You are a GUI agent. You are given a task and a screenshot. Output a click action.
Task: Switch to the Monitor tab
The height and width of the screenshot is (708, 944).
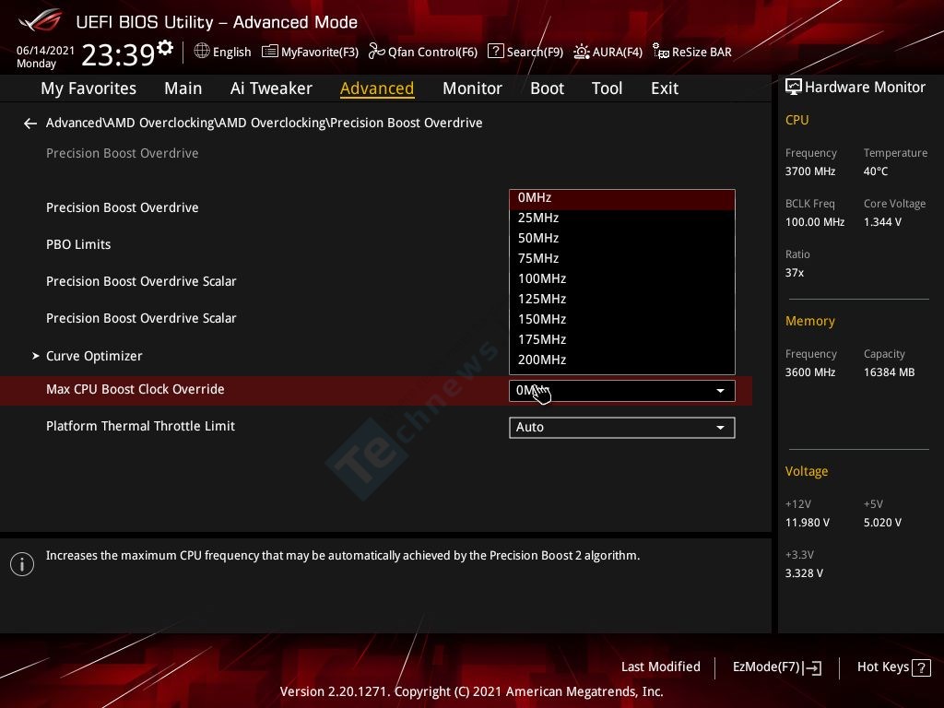[472, 88]
